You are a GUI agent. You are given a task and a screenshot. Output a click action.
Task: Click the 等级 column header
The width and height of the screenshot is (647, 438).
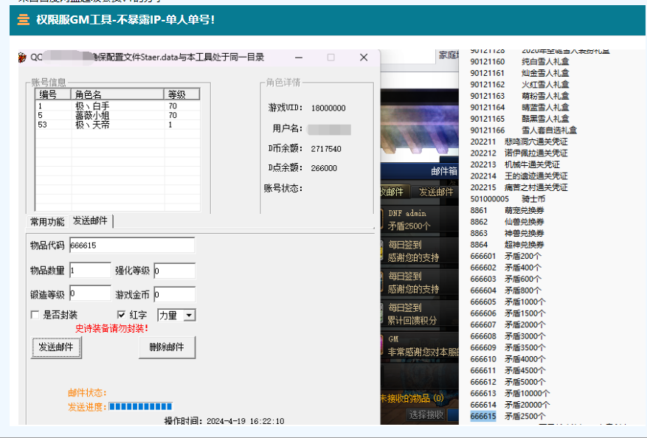point(181,94)
